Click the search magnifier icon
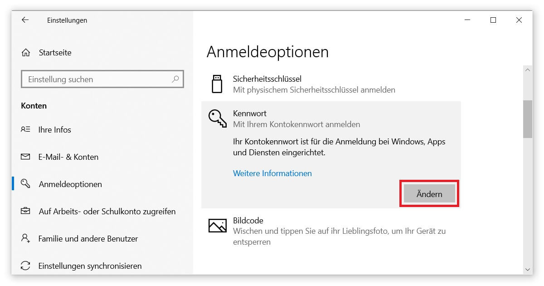 tap(175, 79)
